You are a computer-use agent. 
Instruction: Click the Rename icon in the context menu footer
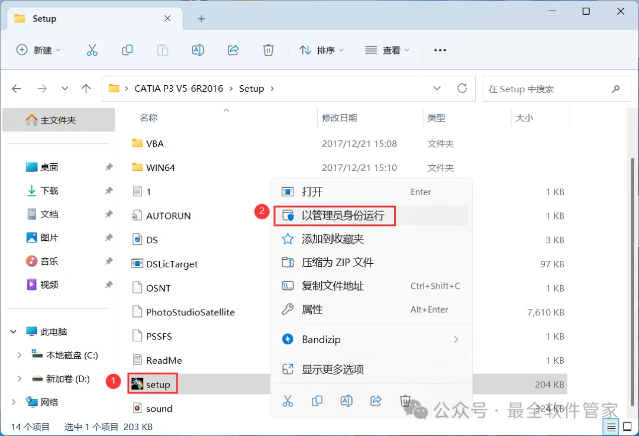click(346, 401)
